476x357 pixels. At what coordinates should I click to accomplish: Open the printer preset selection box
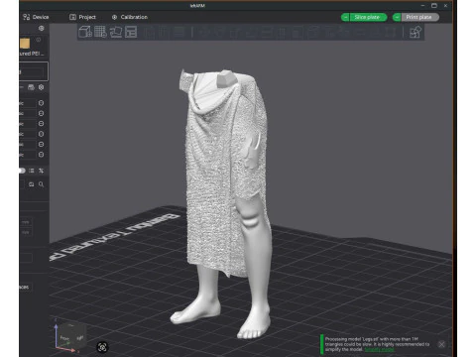point(34,71)
